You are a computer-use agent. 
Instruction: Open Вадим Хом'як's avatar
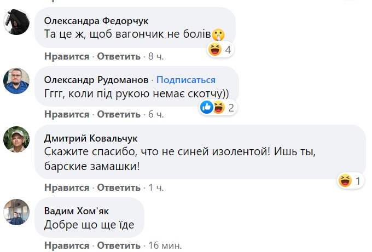tap(16, 212)
